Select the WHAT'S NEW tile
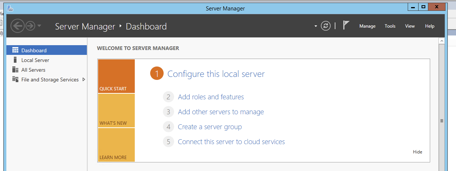The height and width of the screenshot is (171, 456). pos(116,111)
